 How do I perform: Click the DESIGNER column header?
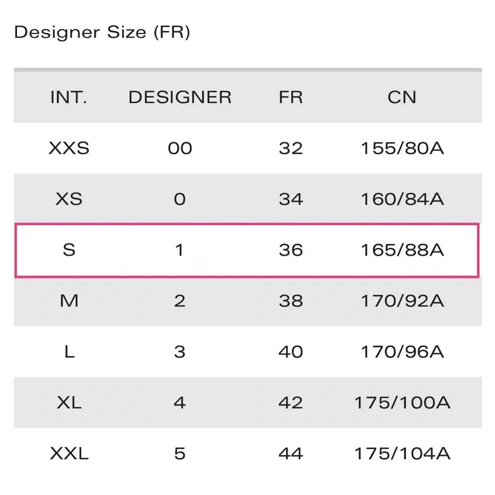pyautogui.click(x=180, y=97)
